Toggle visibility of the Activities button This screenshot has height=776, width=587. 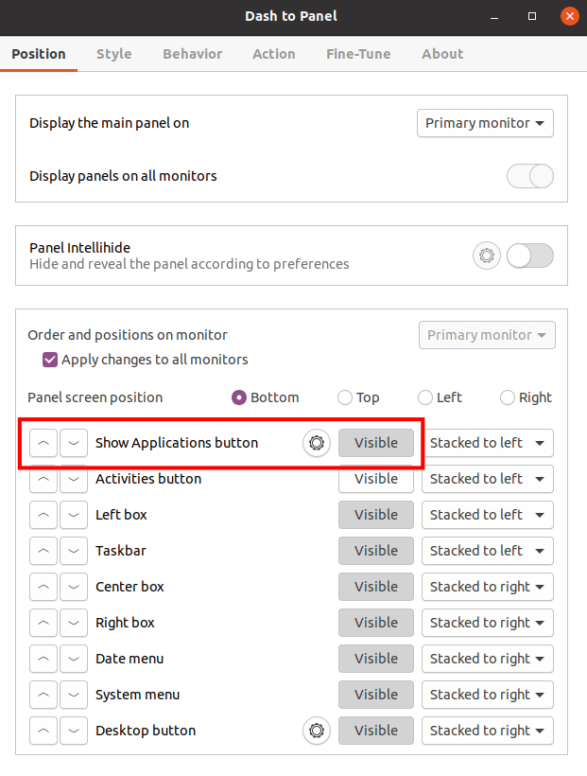(375, 479)
